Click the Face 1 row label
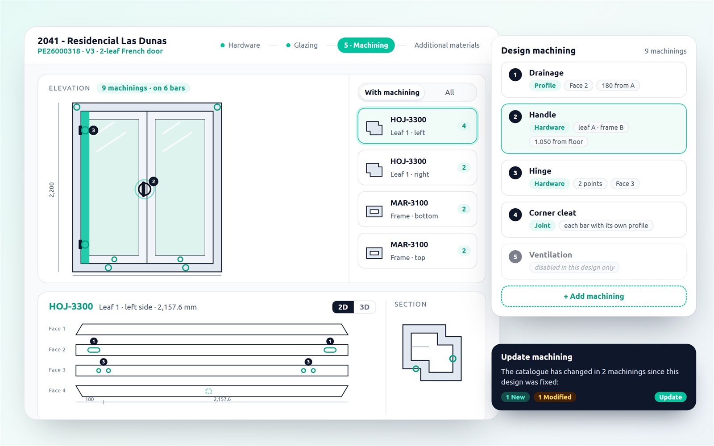714x446 pixels. coord(57,329)
